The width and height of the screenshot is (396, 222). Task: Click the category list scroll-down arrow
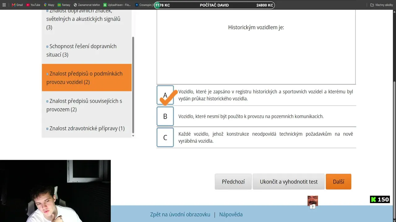[133, 136]
